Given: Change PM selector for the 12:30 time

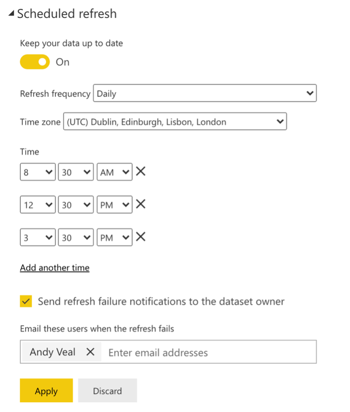Looking at the screenshot, I should (x=114, y=205).
